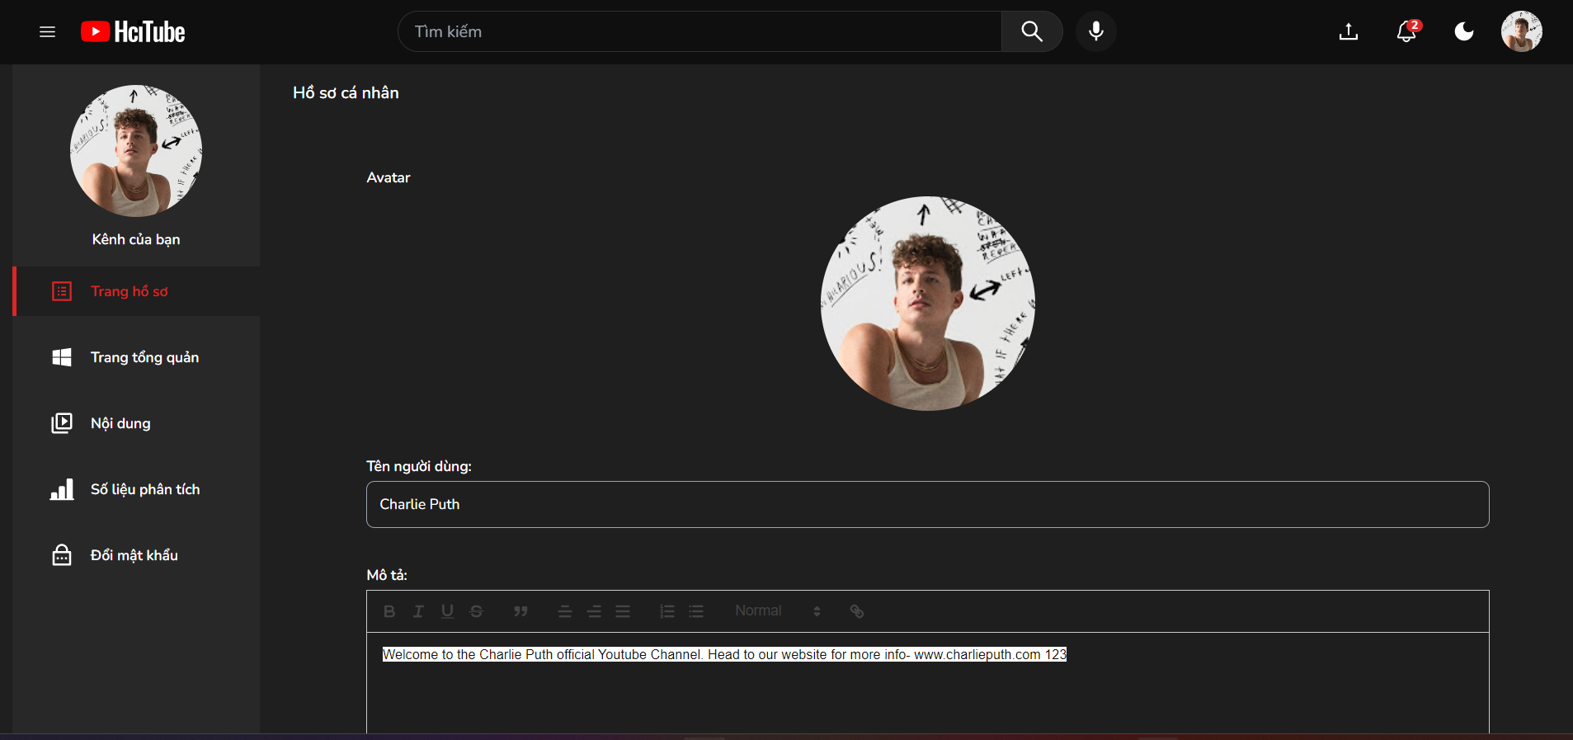Activate voice search microphone

click(x=1096, y=31)
